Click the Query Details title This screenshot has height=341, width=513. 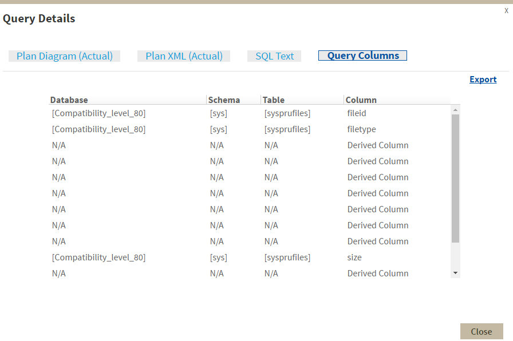click(x=39, y=19)
